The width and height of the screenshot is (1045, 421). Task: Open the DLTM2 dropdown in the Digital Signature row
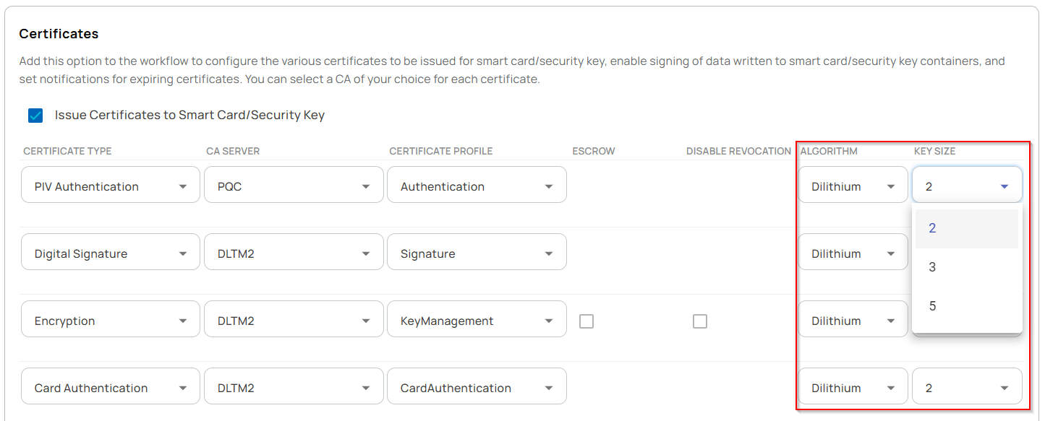293,252
